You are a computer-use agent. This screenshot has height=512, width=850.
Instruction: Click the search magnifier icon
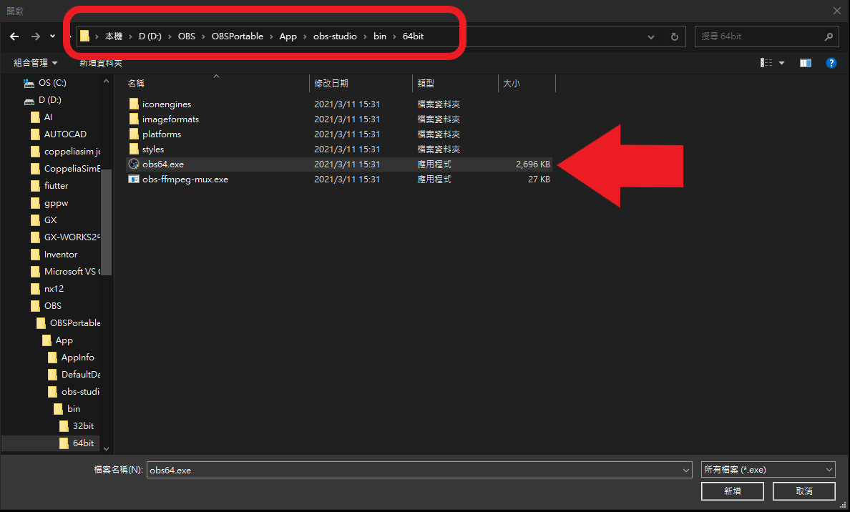(829, 37)
